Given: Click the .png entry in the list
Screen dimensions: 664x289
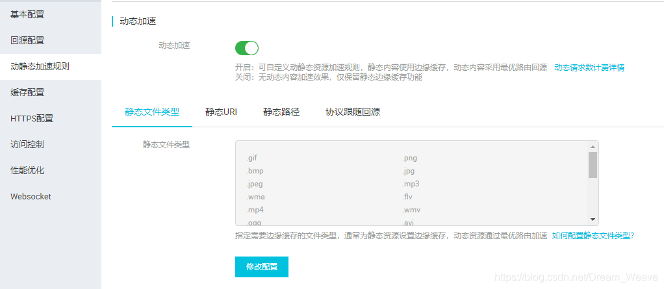Looking at the screenshot, I should point(409,158).
